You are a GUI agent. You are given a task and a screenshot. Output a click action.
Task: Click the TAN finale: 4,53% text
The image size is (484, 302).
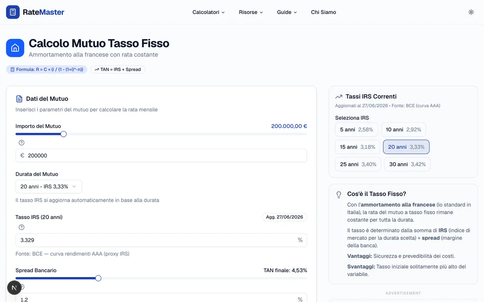[x=285, y=270]
